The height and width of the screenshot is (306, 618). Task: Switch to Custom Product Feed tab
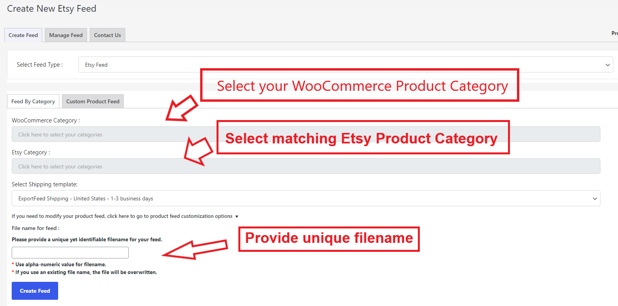[x=92, y=101]
